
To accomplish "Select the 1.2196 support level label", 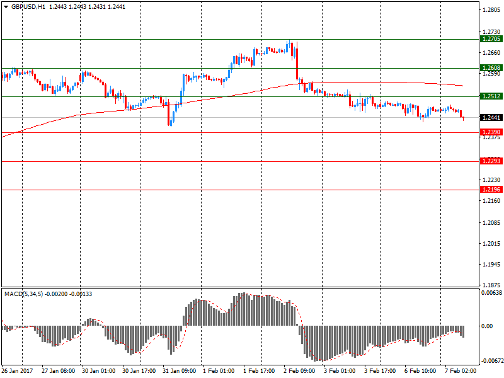I will (491, 190).
